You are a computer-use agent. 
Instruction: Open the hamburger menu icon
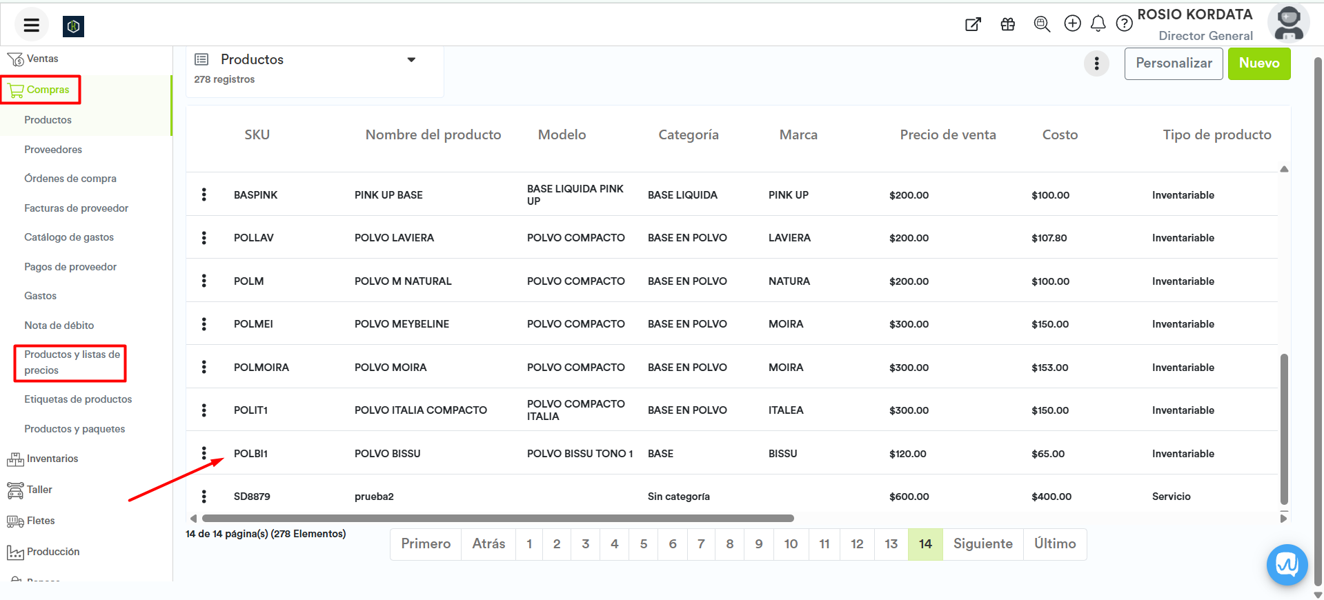[31, 26]
